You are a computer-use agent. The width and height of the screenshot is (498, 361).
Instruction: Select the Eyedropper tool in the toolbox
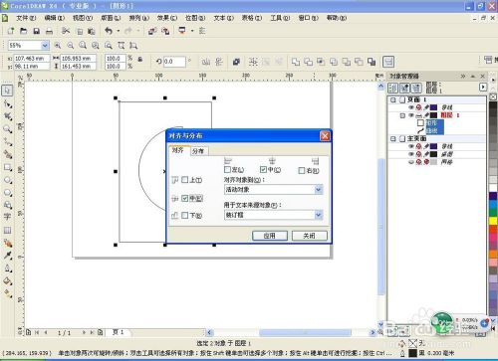click(7, 256)
